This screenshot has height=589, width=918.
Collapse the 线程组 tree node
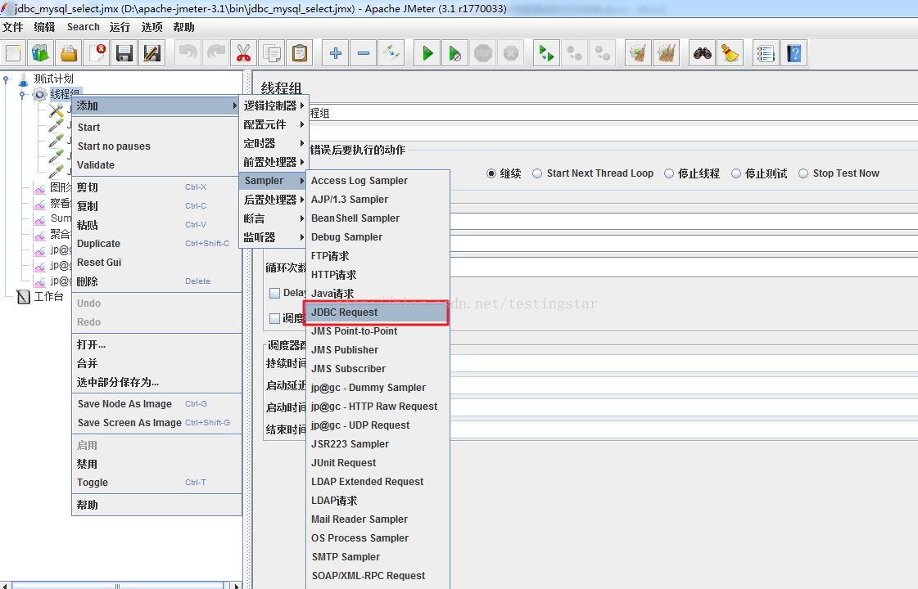pos(22,94)
